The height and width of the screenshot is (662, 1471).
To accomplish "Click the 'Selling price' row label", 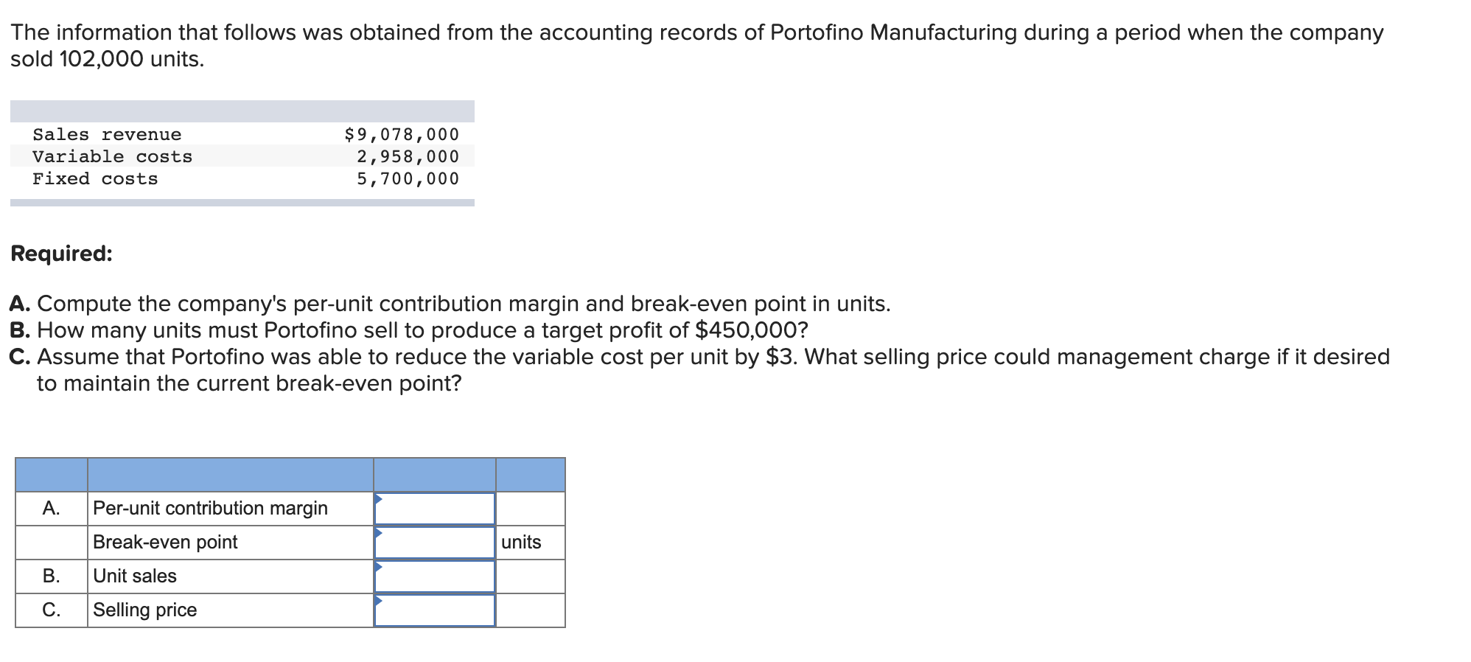I will coord(144,610).
